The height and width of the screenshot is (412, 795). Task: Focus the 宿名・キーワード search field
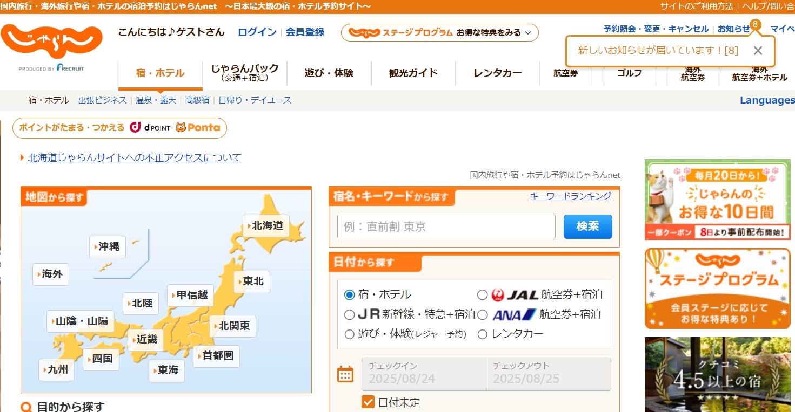[x=446, y=226]
